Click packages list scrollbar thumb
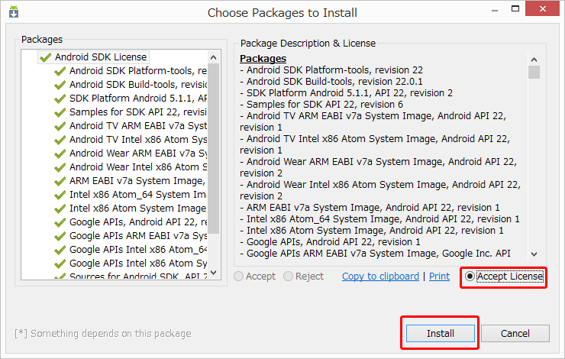 213,148
